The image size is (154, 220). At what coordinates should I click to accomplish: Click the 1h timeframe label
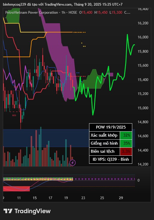pyautogui.click(x=63, y=13)
